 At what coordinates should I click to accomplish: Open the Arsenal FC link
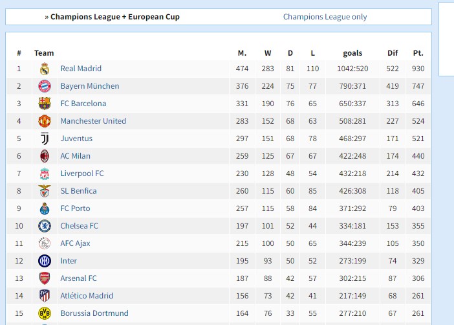coord(78,278)
